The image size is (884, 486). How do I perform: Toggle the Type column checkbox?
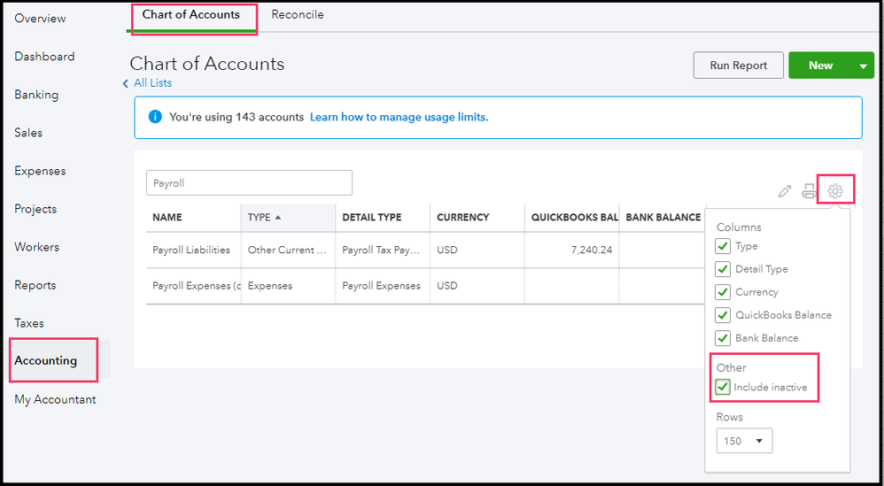[x=723, y=247]
